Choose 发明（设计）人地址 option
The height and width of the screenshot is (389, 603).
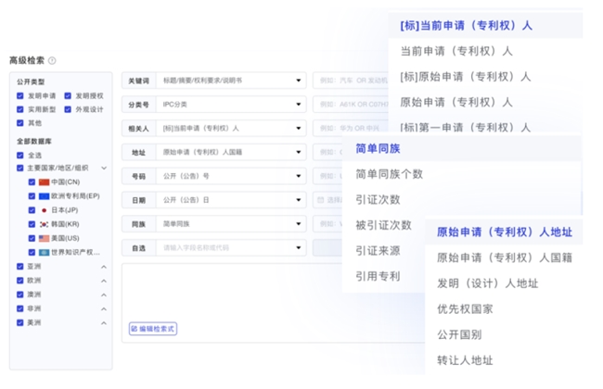pos(487,283)
